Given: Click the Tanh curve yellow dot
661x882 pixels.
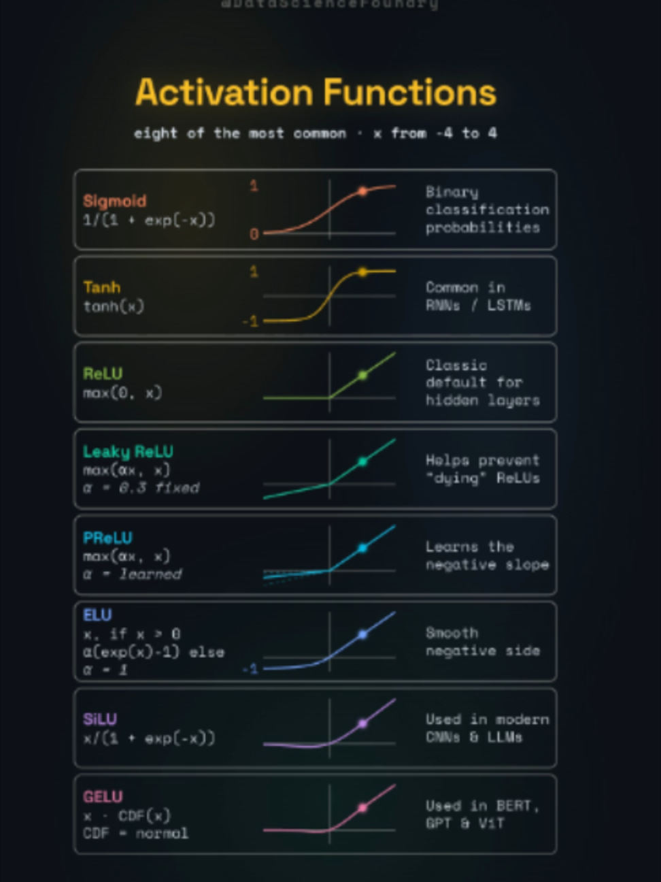Looking at the screenshot, I should pyautogui.click(x=362, y=272).
